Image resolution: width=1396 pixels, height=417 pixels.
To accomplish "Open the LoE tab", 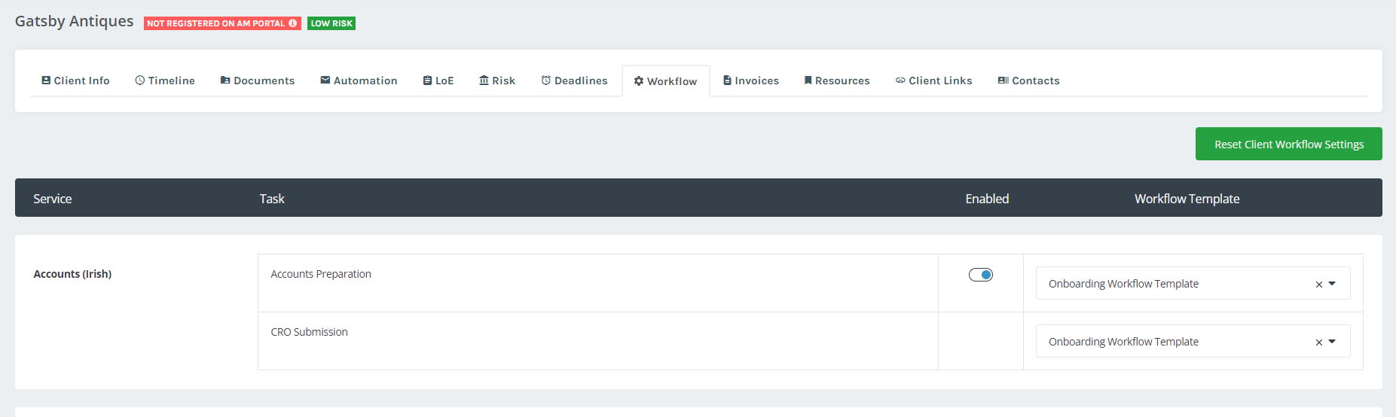I will coord(438,81).
